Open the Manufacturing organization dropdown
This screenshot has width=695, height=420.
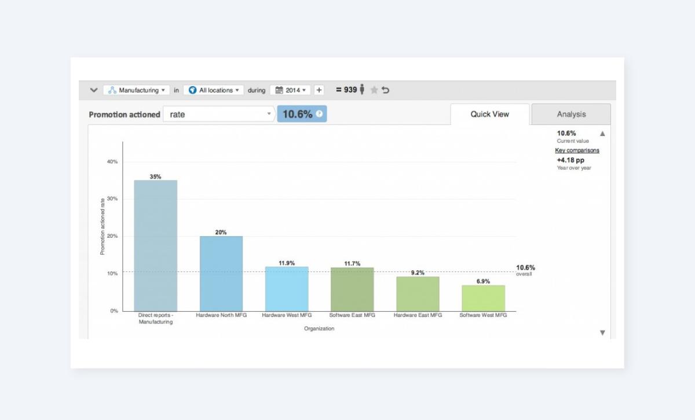tap(137, 90)
